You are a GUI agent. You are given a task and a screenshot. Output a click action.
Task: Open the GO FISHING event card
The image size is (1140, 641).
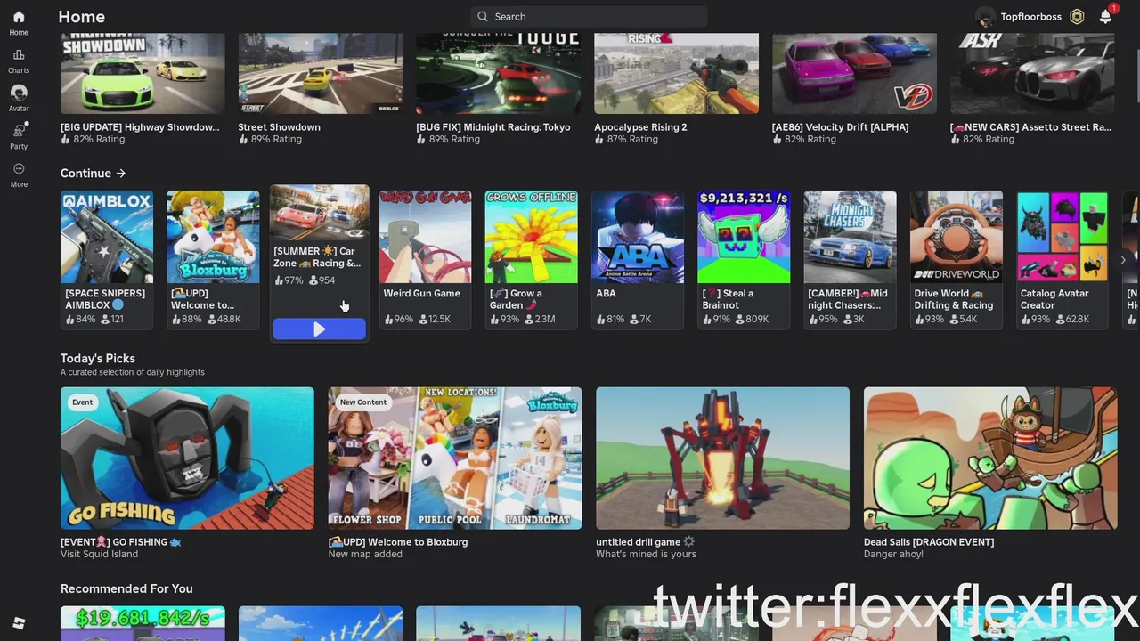tap(187, 458)
